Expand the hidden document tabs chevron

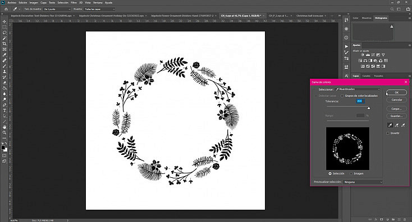tap(339, 16)
